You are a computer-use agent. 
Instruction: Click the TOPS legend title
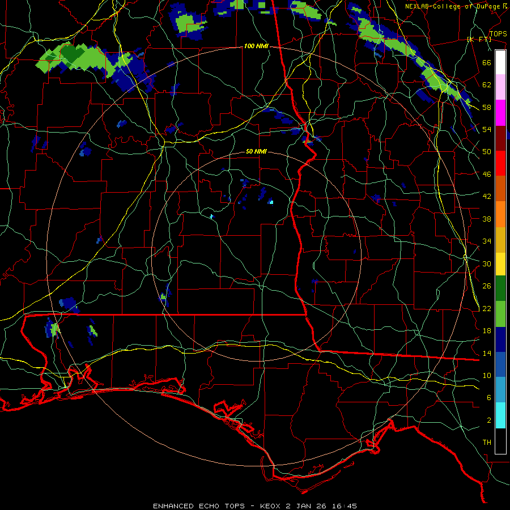point(498,33)
